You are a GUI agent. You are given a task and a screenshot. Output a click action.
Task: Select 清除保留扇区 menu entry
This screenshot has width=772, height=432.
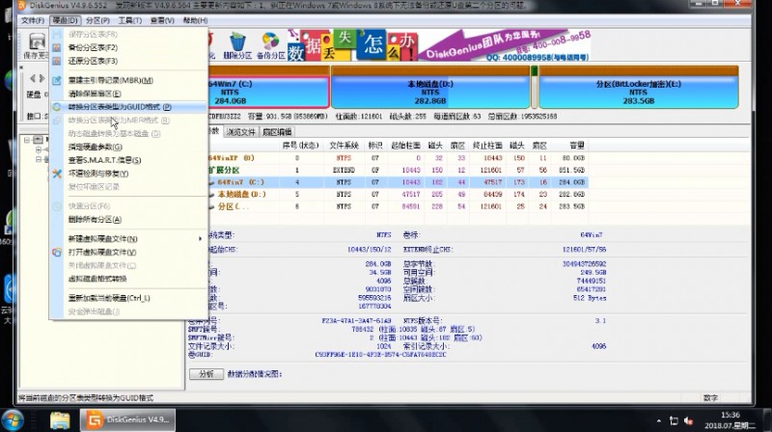click(x=128, y=94)
